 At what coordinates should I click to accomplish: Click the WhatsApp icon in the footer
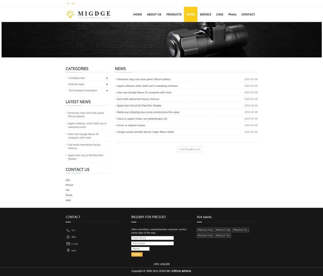(x=68, y=237)
